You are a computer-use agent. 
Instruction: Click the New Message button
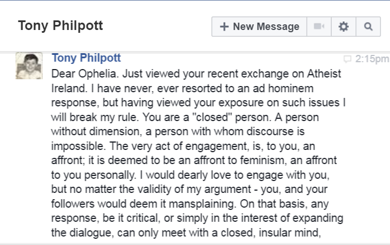[259, 27]
